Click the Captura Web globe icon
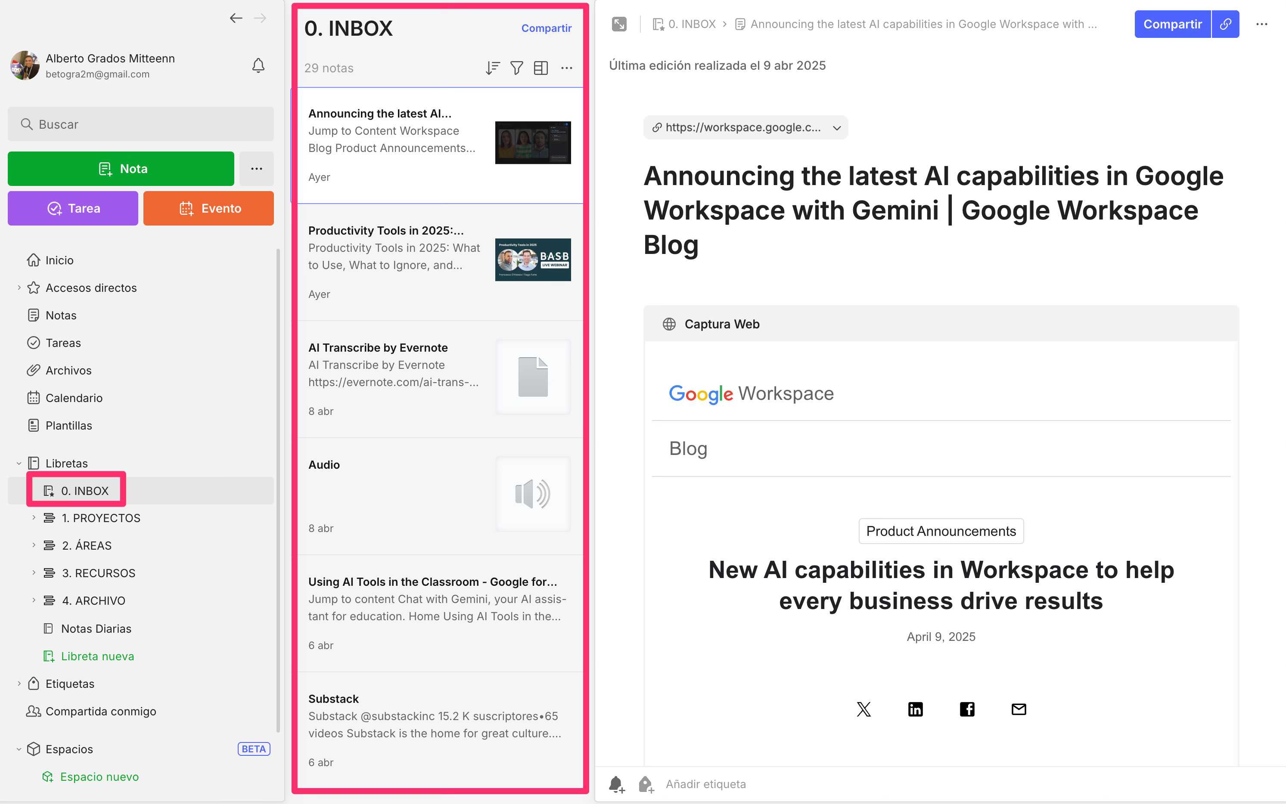 669,324
